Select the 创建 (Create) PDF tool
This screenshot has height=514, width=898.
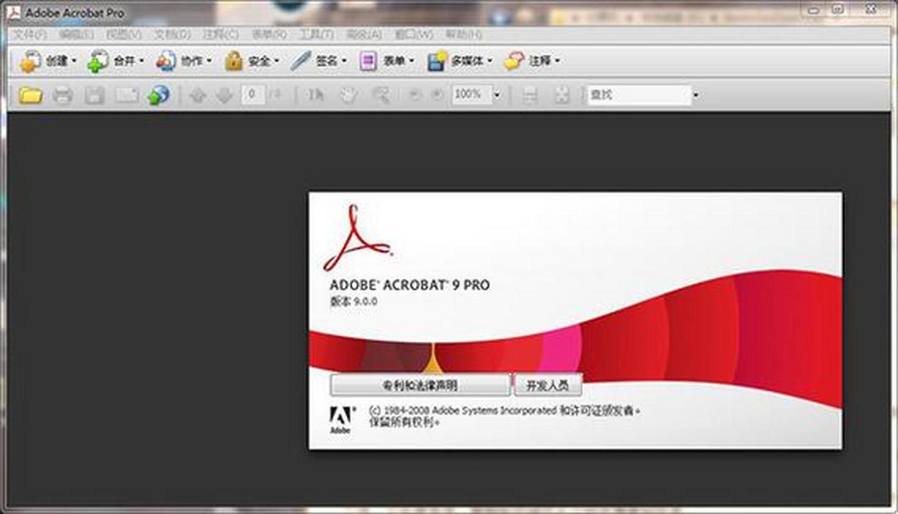tap(43, 60)
